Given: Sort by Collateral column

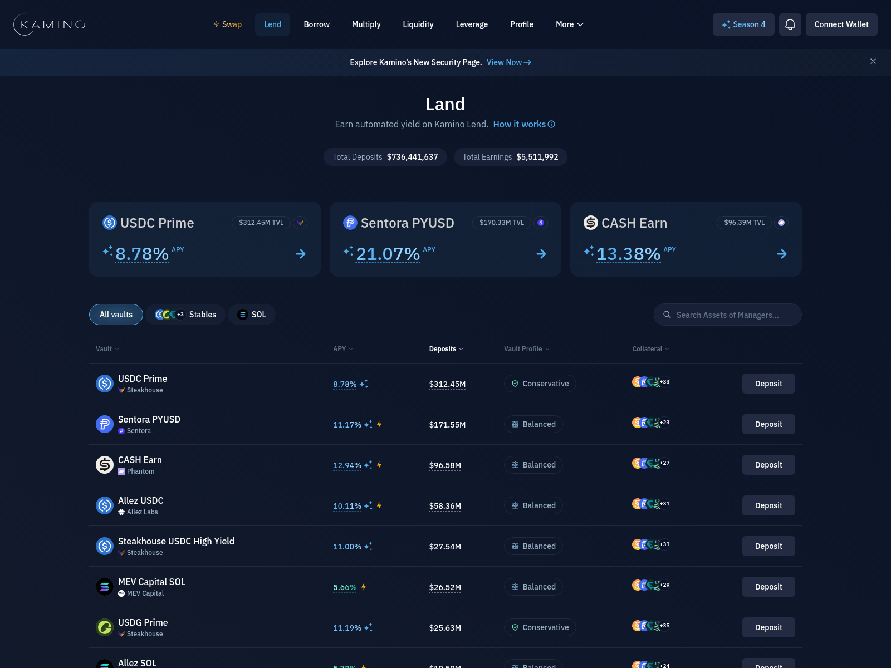Looking at the screenshot, I should pos(651,349).
